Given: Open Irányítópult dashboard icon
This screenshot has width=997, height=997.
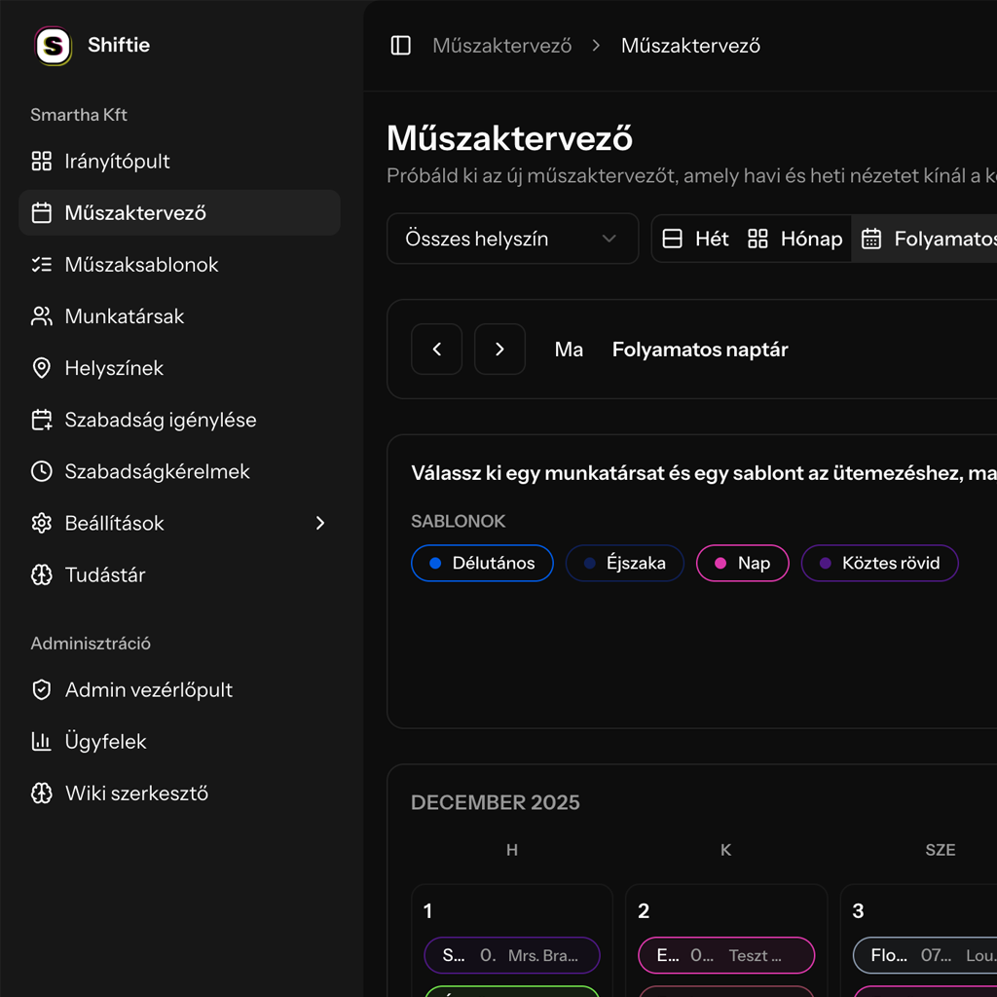Looking at the screenshot, I should [41, 162].
